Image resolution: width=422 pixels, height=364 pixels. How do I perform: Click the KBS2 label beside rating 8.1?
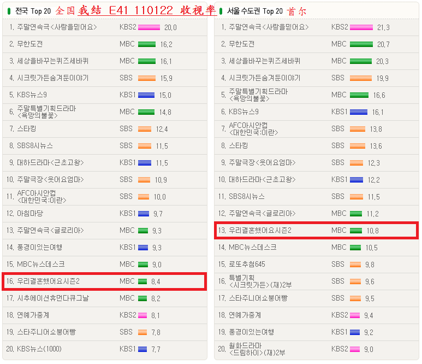click(128, 315)
